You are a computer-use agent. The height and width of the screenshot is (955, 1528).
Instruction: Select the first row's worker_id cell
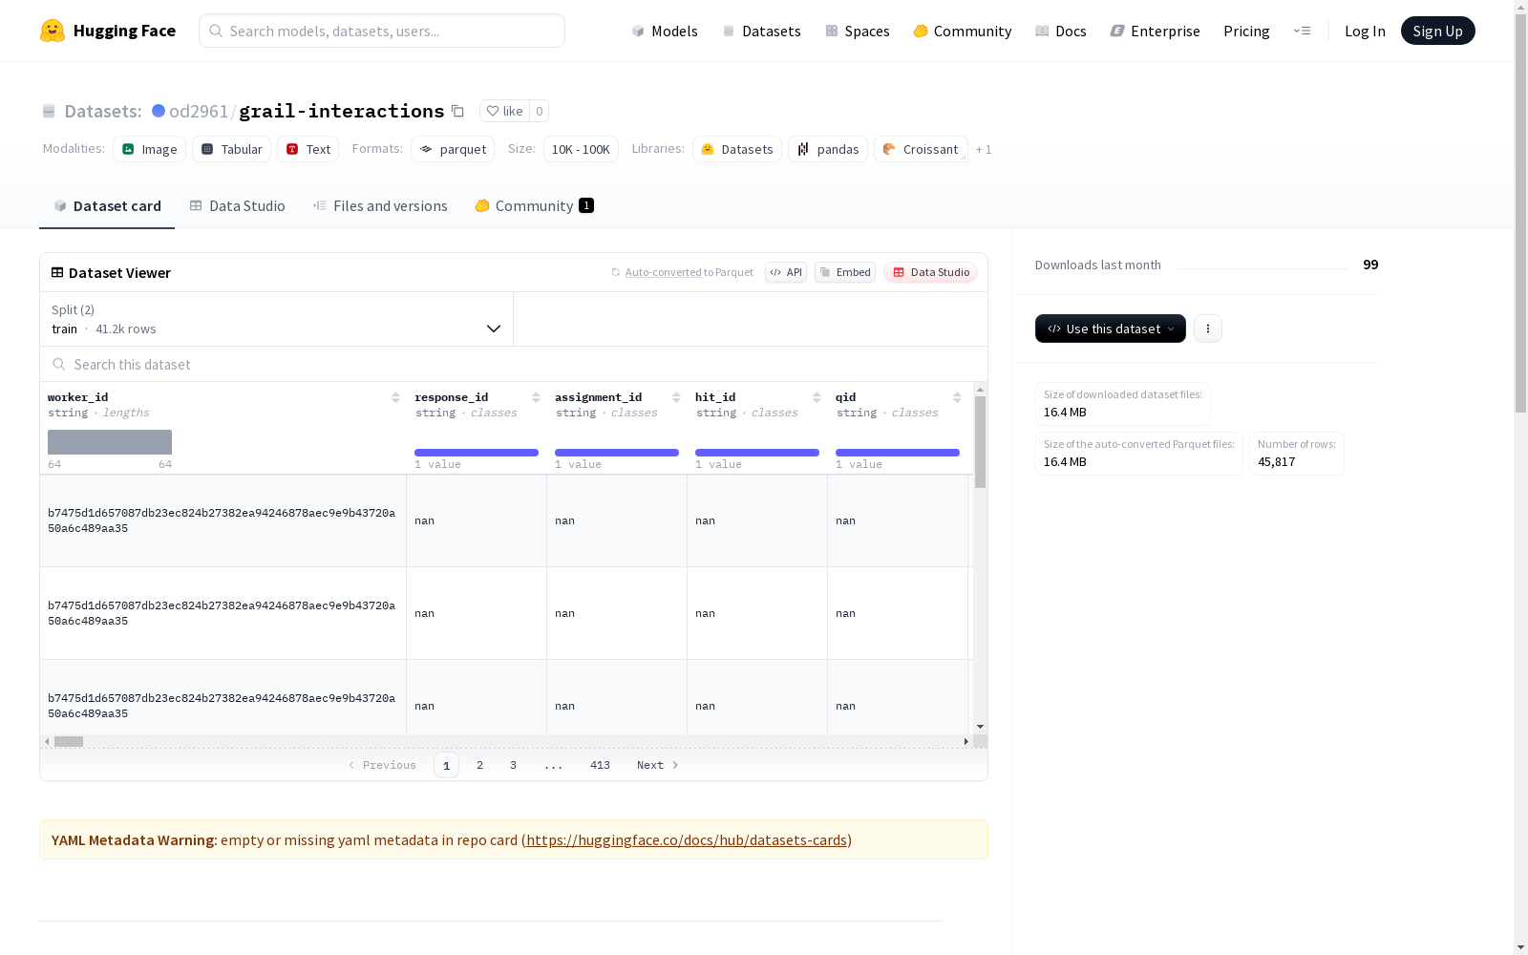point(223,520)
